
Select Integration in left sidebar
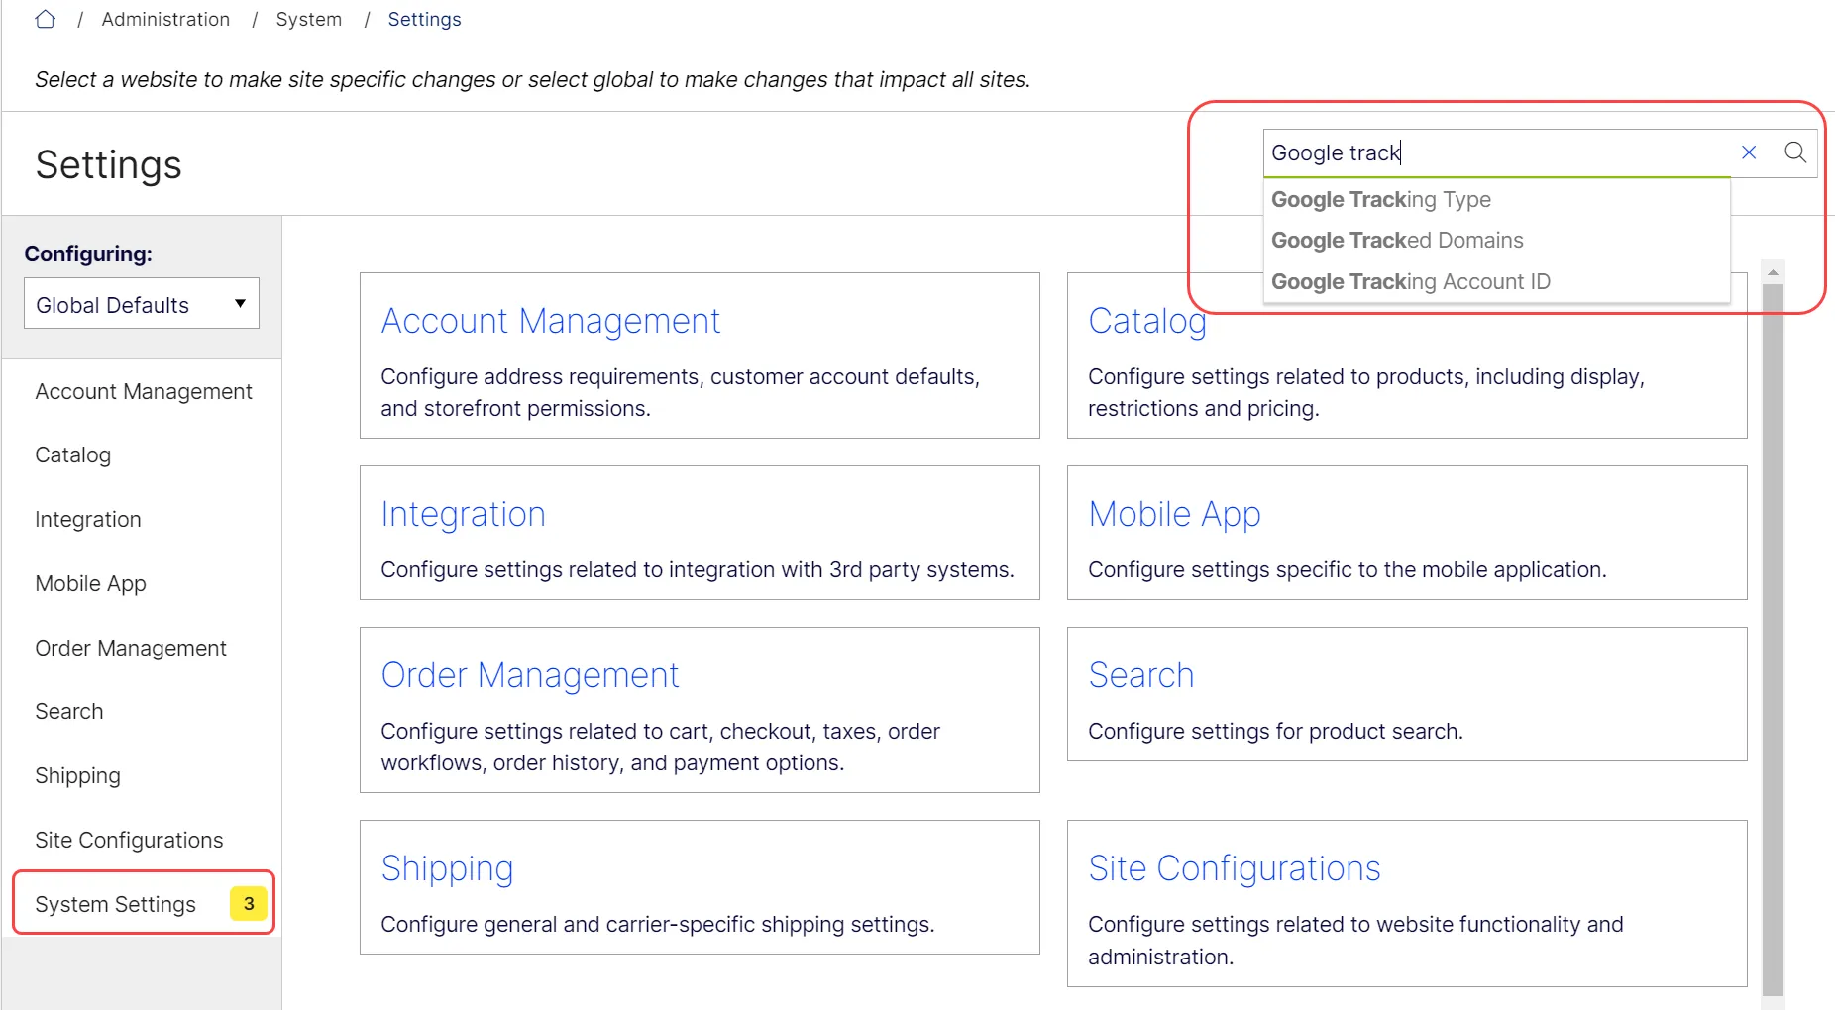coord(88,520)
